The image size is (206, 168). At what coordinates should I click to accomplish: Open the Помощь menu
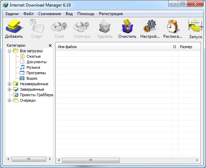click(x=86, y=14)
